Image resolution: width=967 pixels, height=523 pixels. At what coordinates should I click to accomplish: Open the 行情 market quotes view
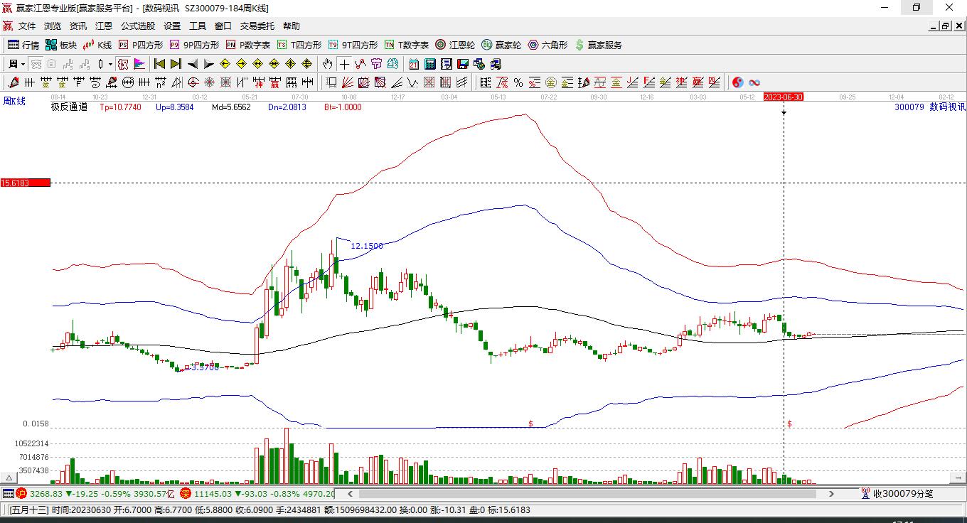[x=23, y=45]
